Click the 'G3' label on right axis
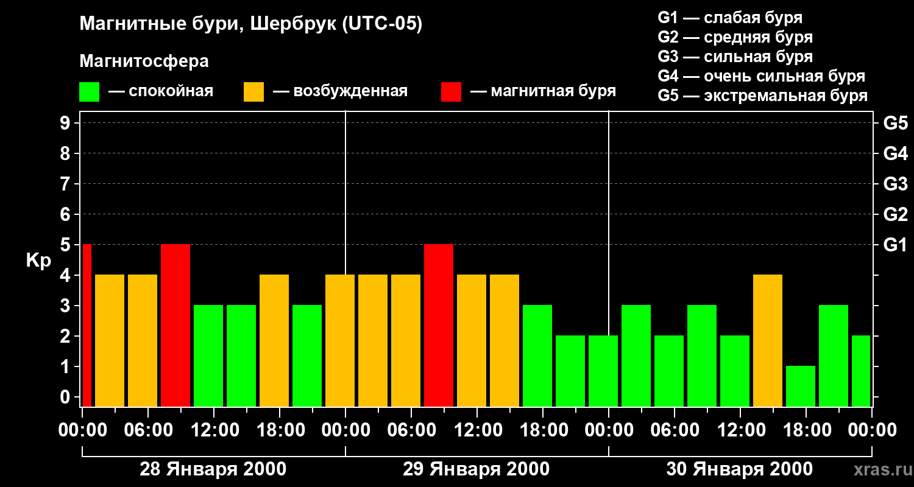This screenshot has height=487, width=914. [896, 184]
